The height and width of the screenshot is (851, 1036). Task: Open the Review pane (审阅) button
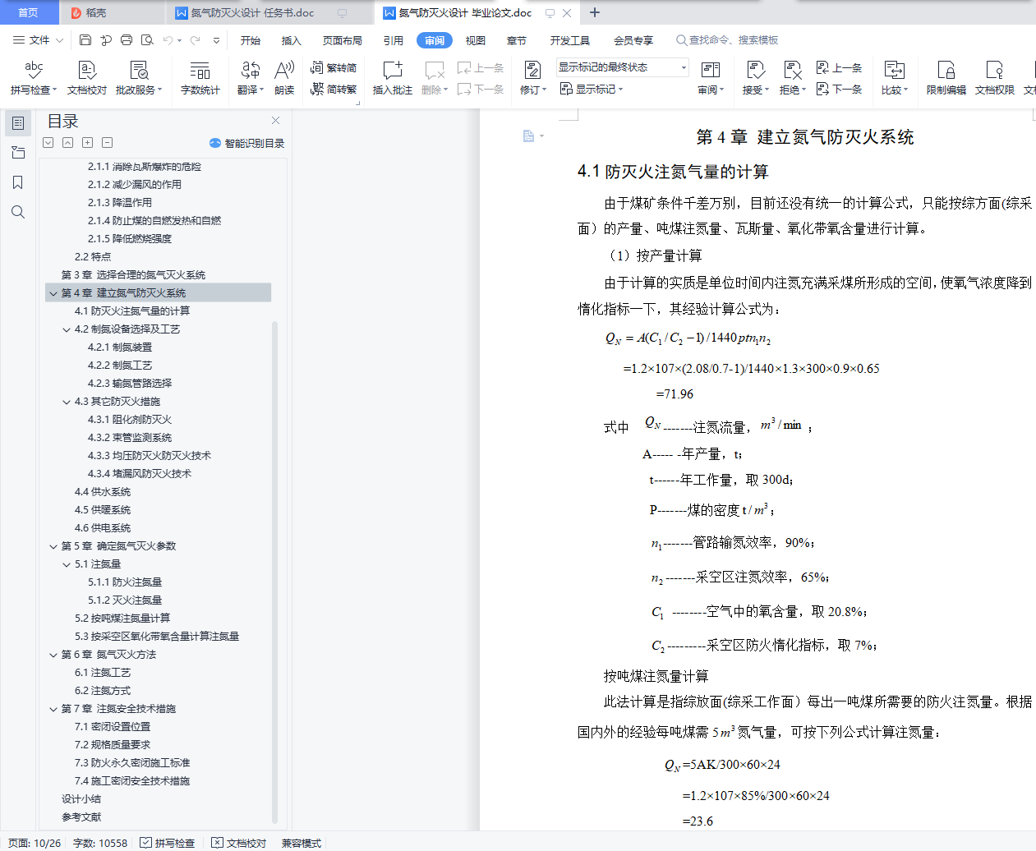(711, 78)
